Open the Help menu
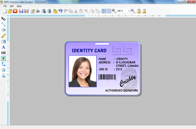 (19, 6)
